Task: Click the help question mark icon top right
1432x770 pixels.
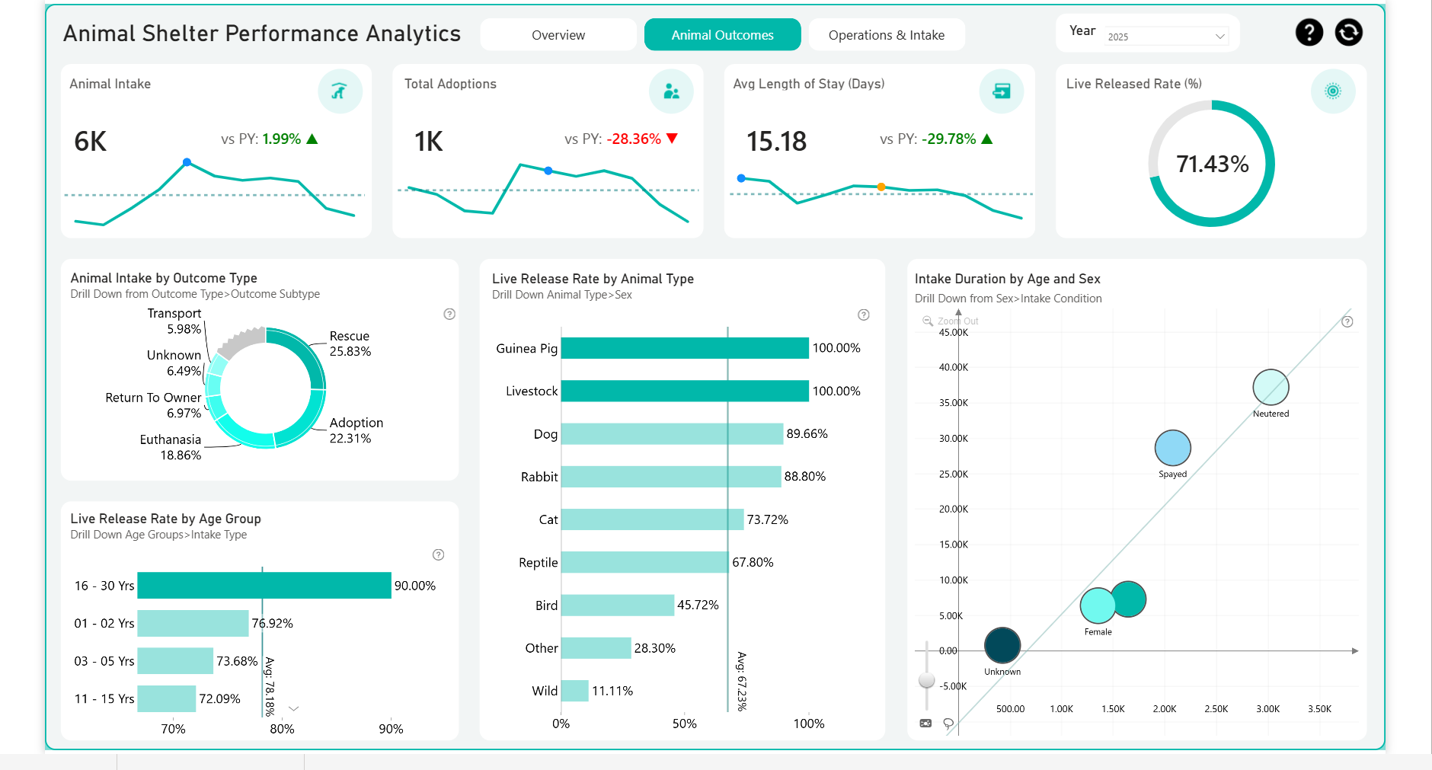Action: tap(1309, 32)
